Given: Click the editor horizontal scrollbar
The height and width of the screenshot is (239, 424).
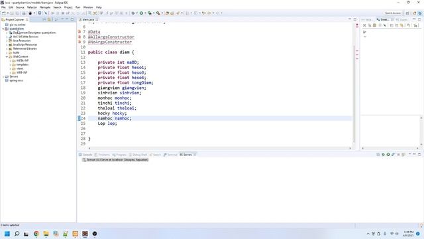Looking at the screenshot, I should click(219, 148).
